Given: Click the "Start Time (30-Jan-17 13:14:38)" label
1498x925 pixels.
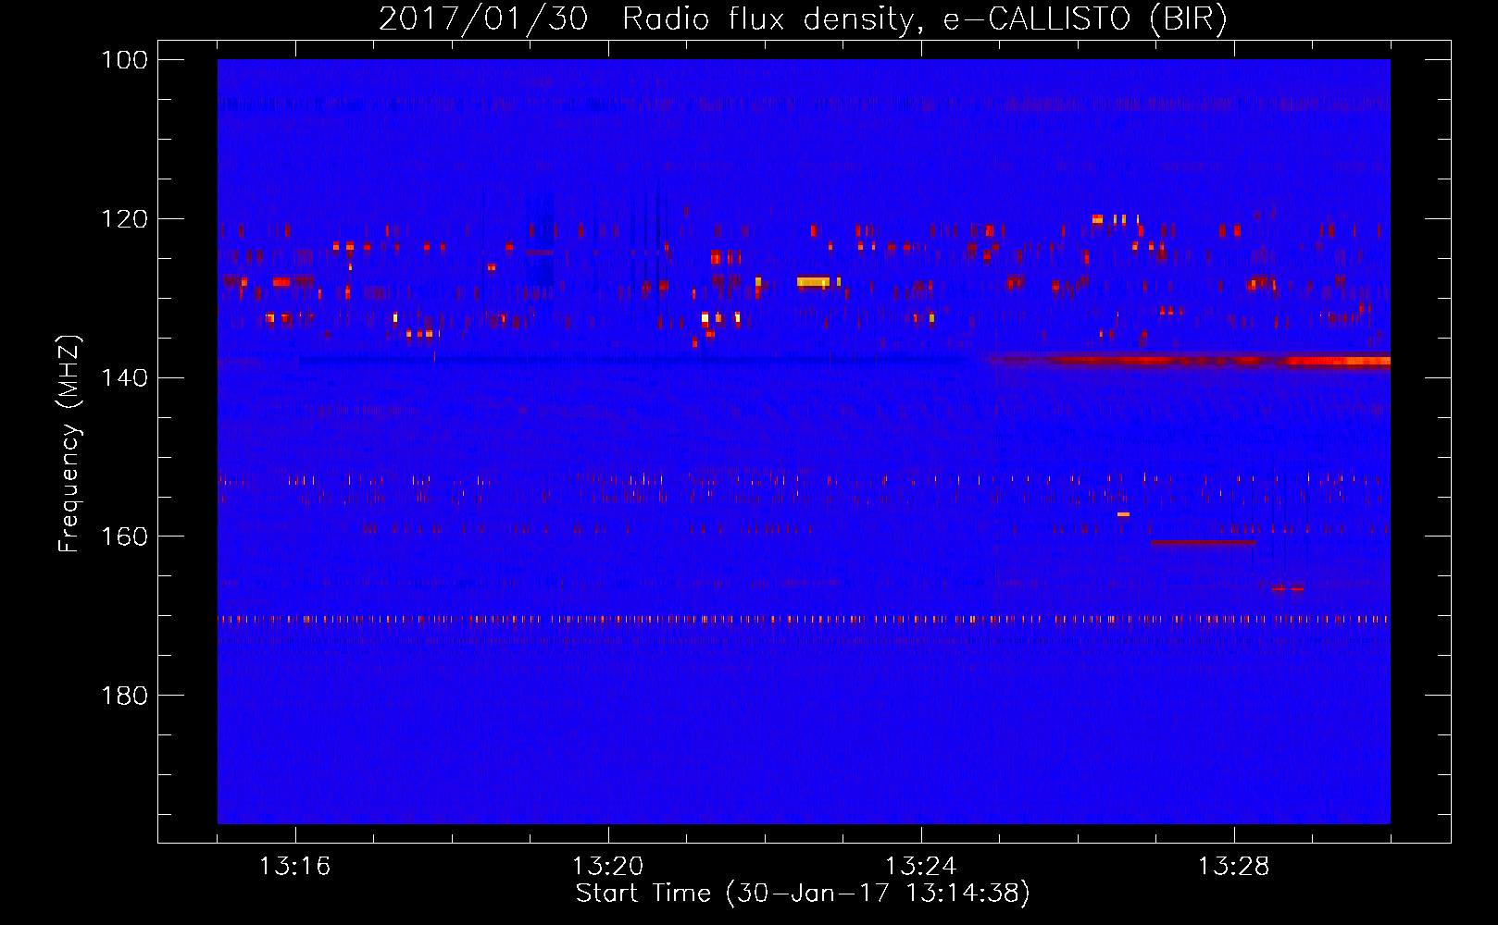Looking at the screenshot, I should pos(803,894).
